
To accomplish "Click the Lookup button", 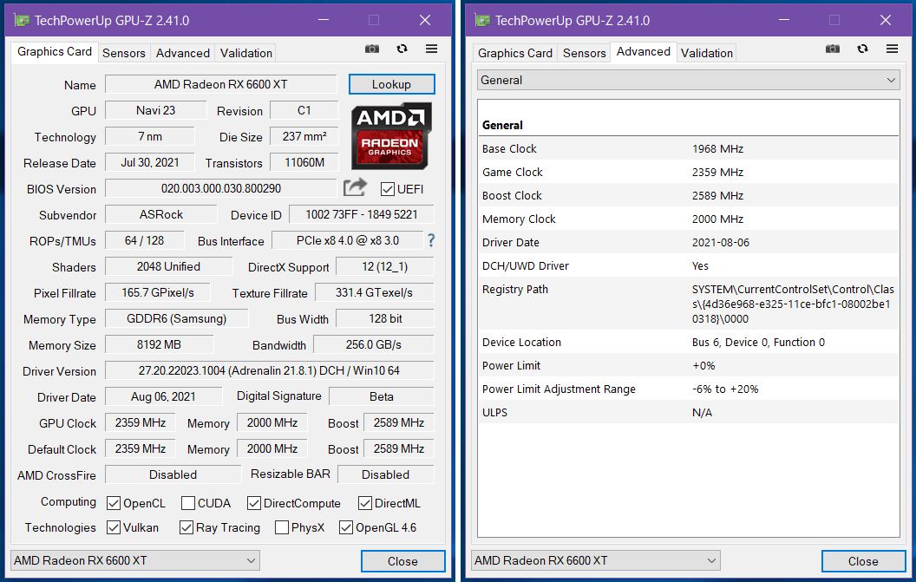I will coord(391,84).
